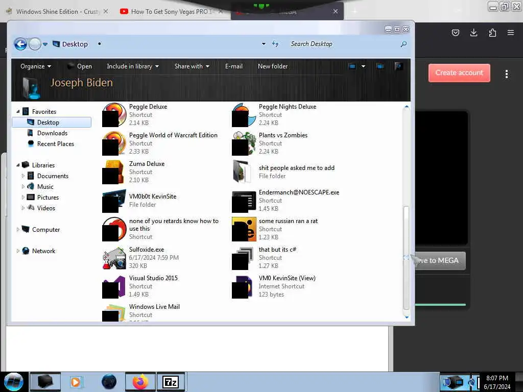Expand the Computer tree node

pyautogui.click(x=18, y=229)
